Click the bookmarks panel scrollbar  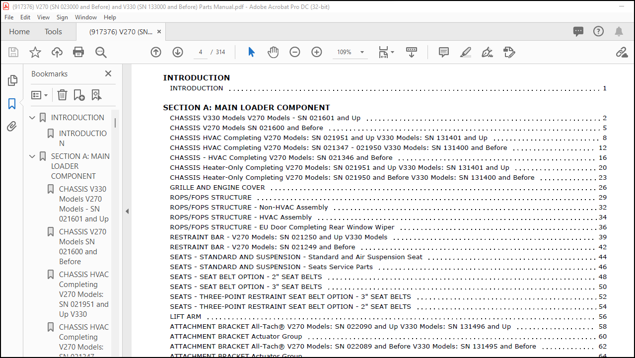click(x=115, y=123)
